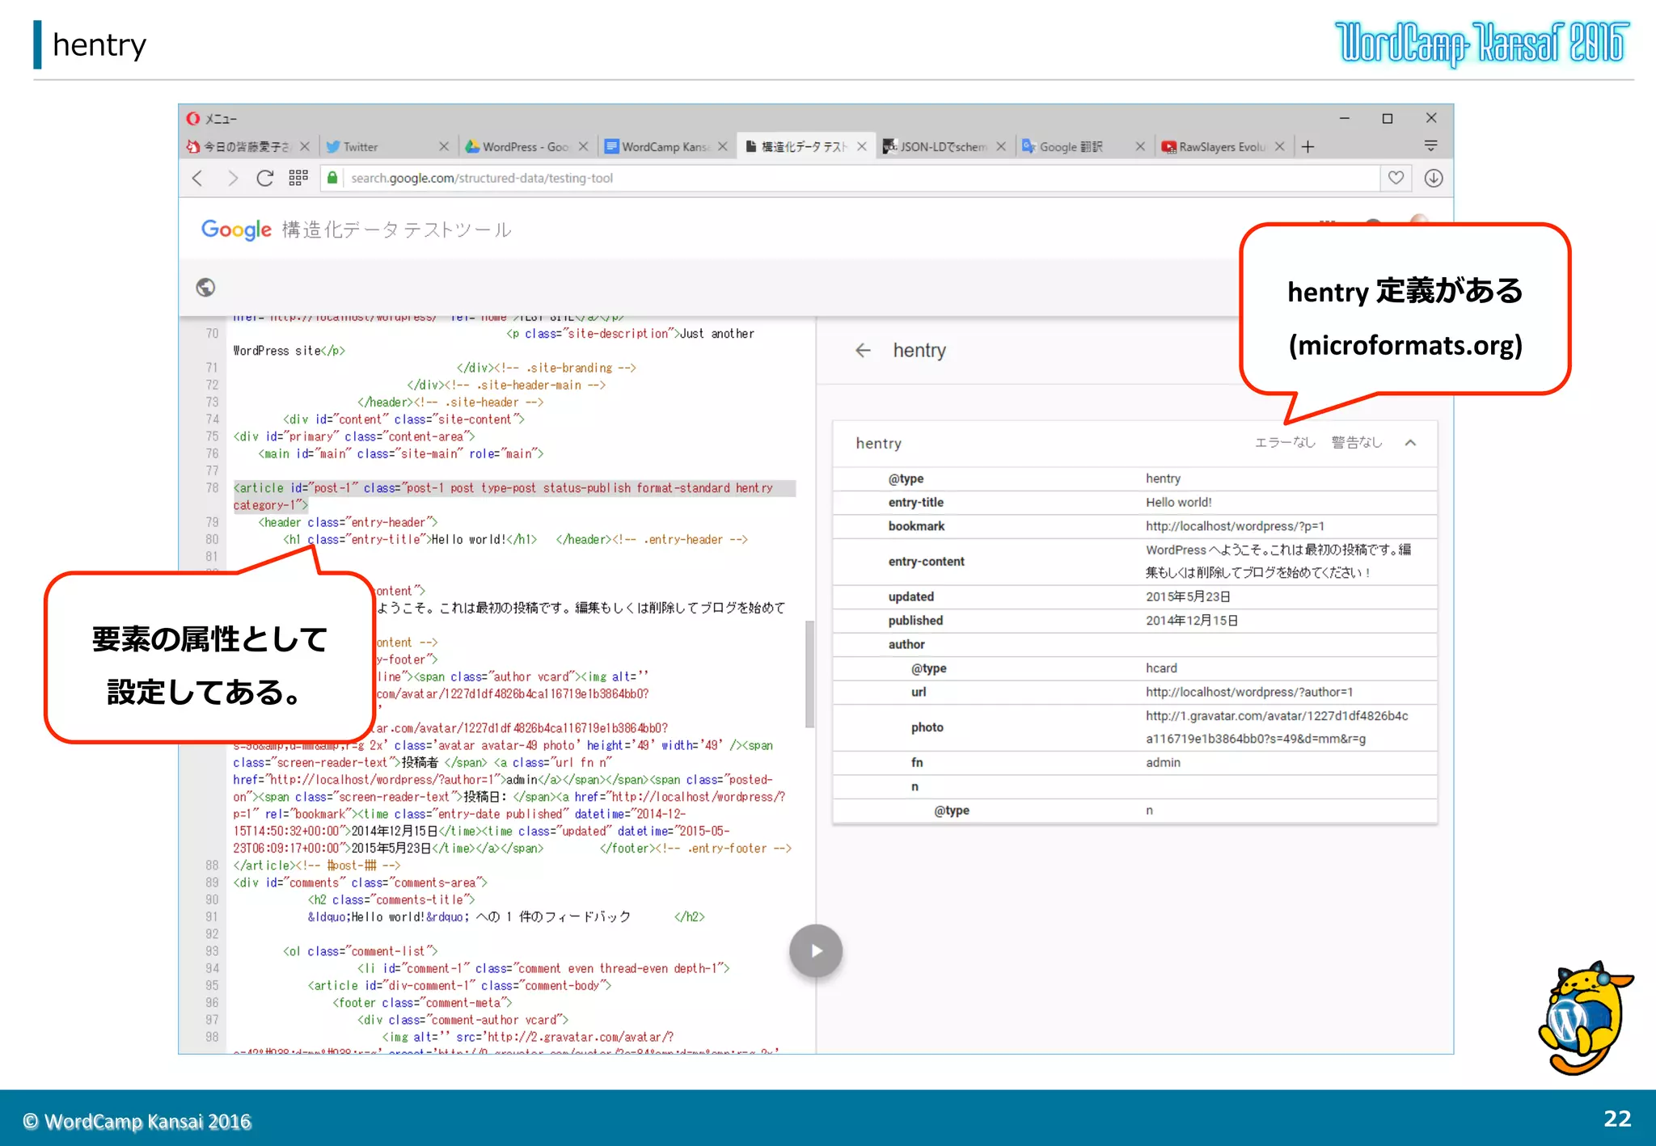This screenshot has height=1146, width=1656.
Task: Click the author url value
Action: pos(1248,692)
